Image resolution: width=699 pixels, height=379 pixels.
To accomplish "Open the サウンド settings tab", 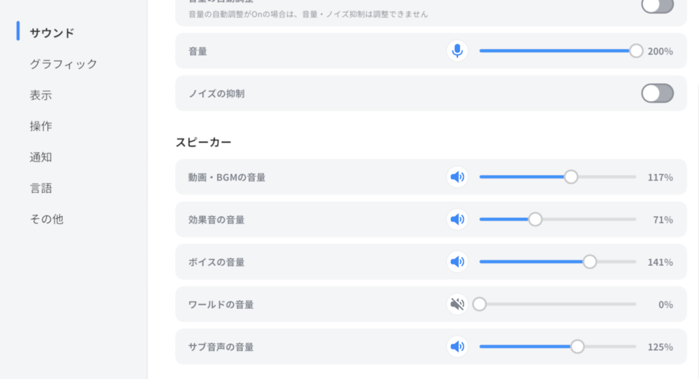I will 52,33.
